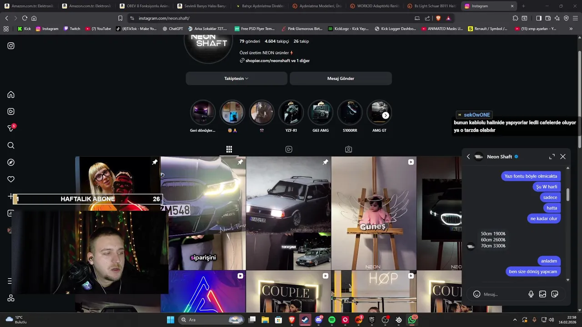This screenshot has width=582, height=327.
Task: Open the extensions puzzle icon
Action: [x=515, y=18]
